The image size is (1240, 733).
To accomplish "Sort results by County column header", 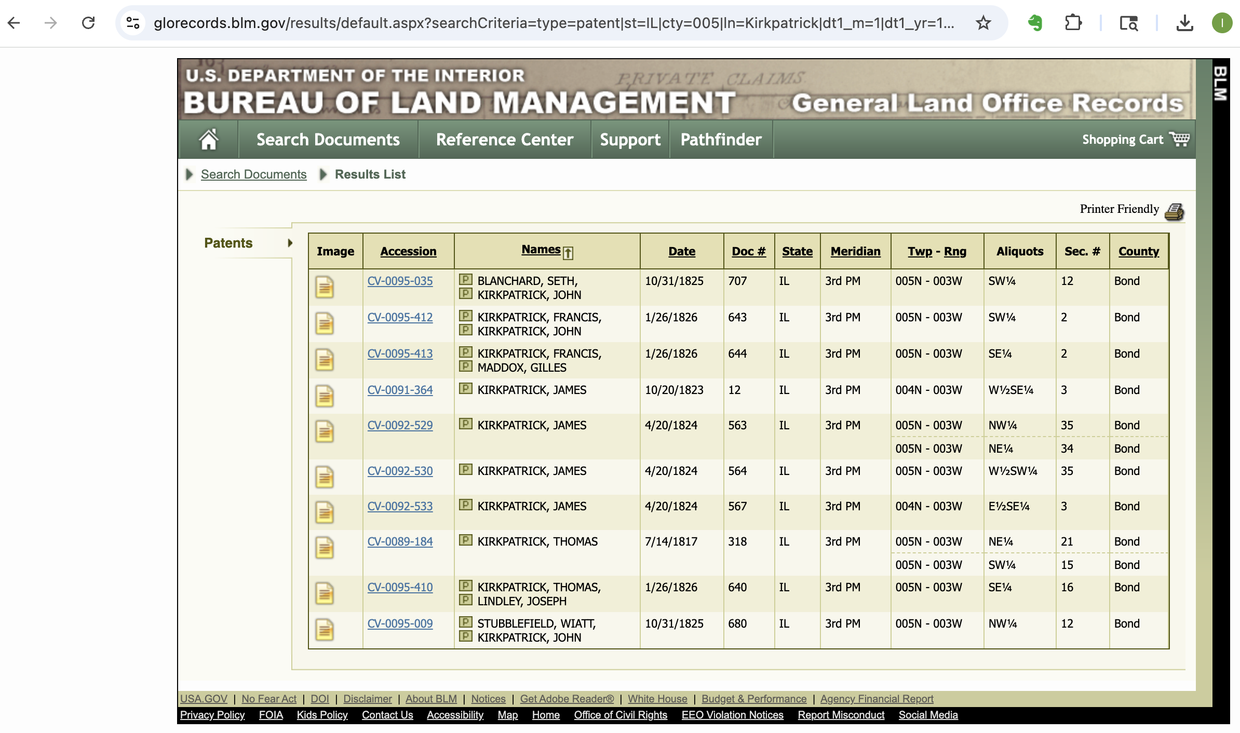I will click(1138, 251).
